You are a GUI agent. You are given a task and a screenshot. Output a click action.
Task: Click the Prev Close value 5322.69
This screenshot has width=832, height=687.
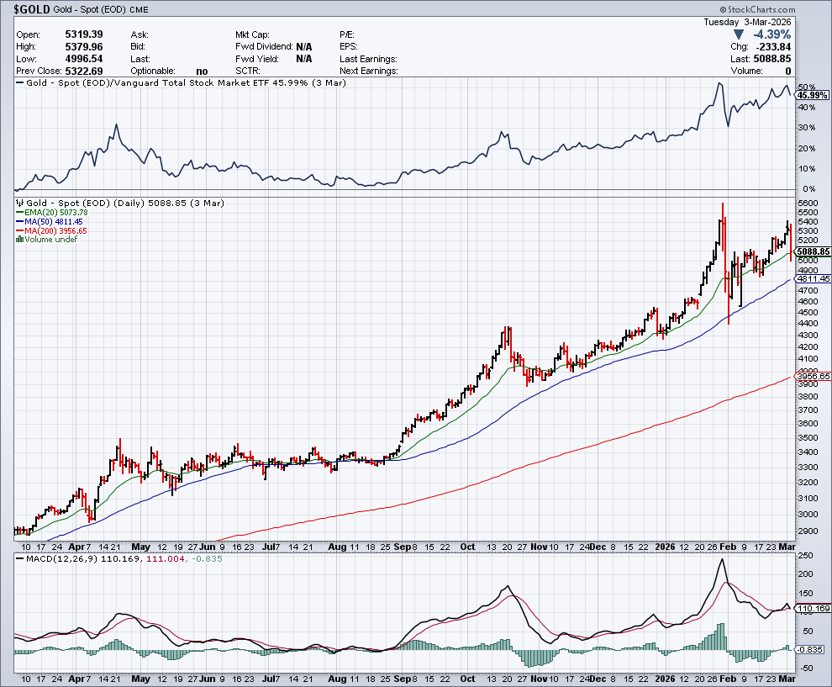click(x=82, y=71)
